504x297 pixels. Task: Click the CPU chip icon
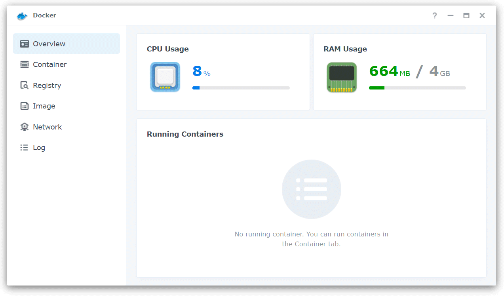pyautogui.click(x=165, y=77)
